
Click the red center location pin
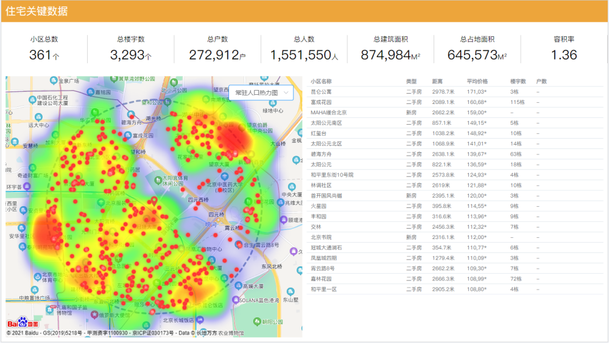tap(154, 201)
